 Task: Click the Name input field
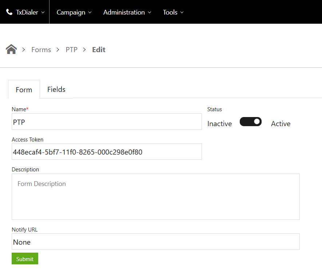(x=107, y=122)
